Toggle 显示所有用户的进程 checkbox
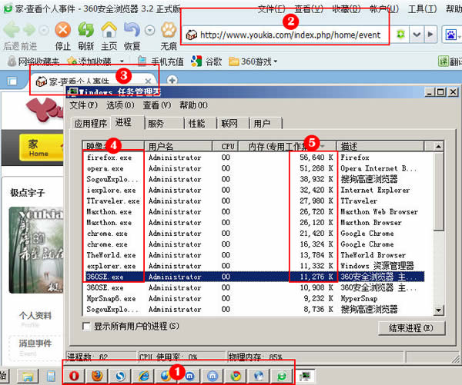The height and width of the screenshot is (385, 462). point(86,326)
